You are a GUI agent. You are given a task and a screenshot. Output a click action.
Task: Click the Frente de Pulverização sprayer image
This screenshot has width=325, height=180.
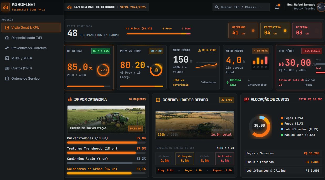pyautogui.click(x=106, y=120)
